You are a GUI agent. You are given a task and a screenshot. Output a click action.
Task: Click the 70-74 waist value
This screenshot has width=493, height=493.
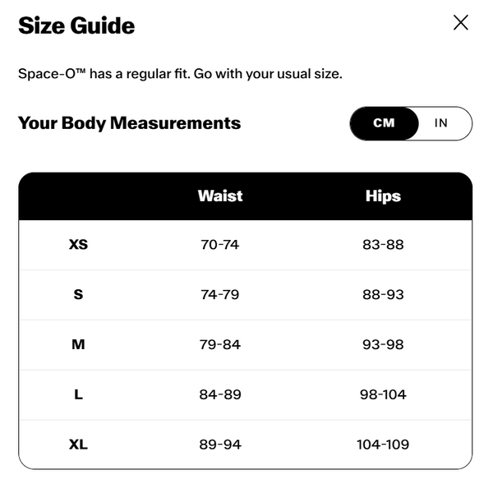click(x=220, y=244)
